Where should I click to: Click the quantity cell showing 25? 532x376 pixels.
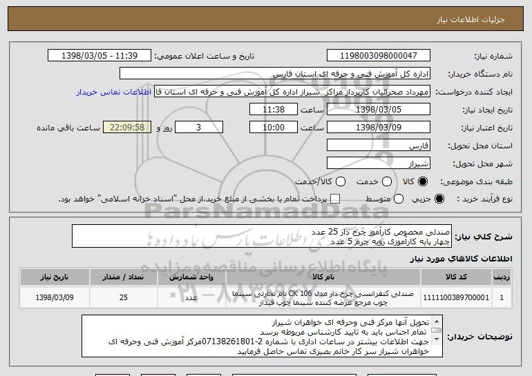(124, 297)
